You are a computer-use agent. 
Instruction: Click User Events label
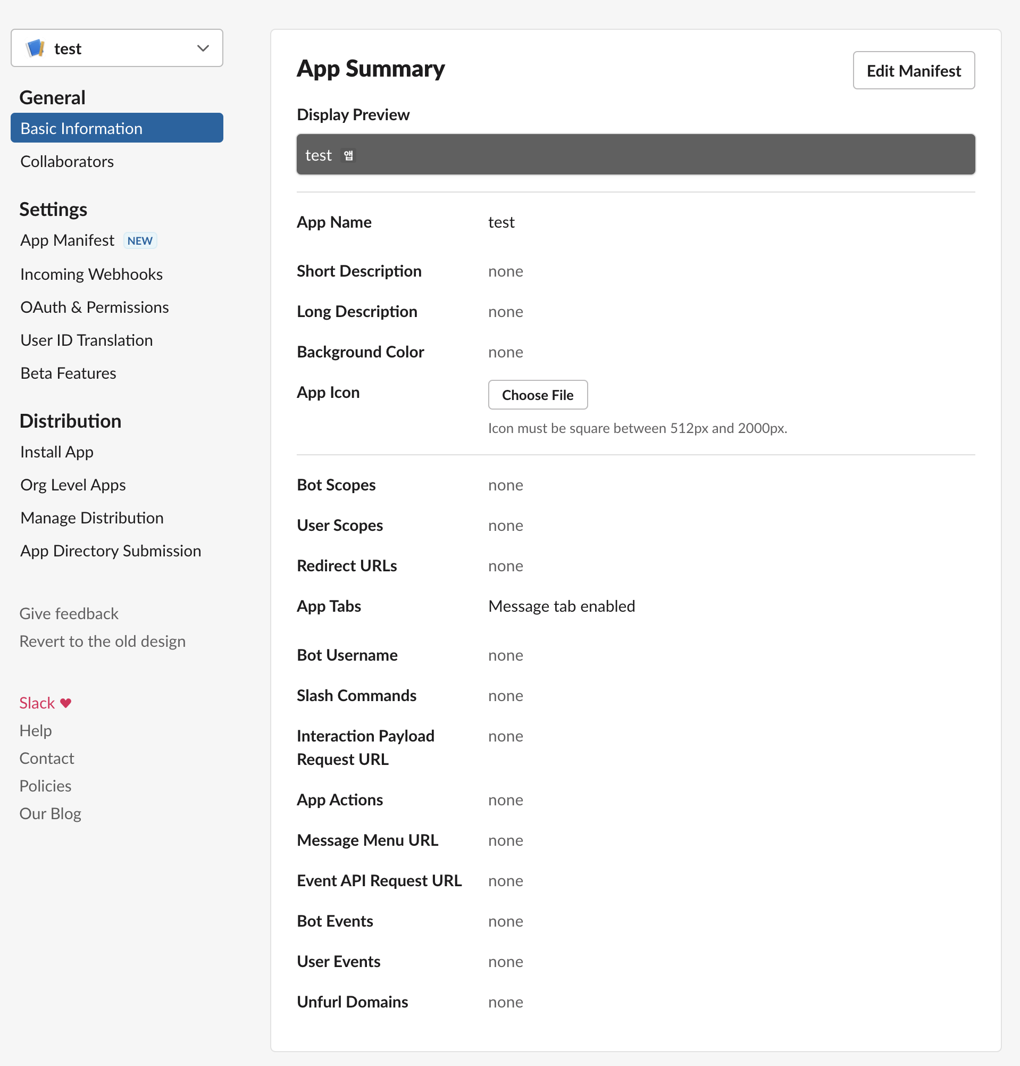click(x=338, y=962)
